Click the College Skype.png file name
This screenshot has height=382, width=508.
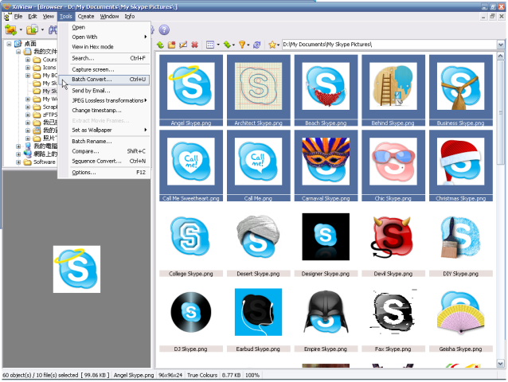point(191,274)
